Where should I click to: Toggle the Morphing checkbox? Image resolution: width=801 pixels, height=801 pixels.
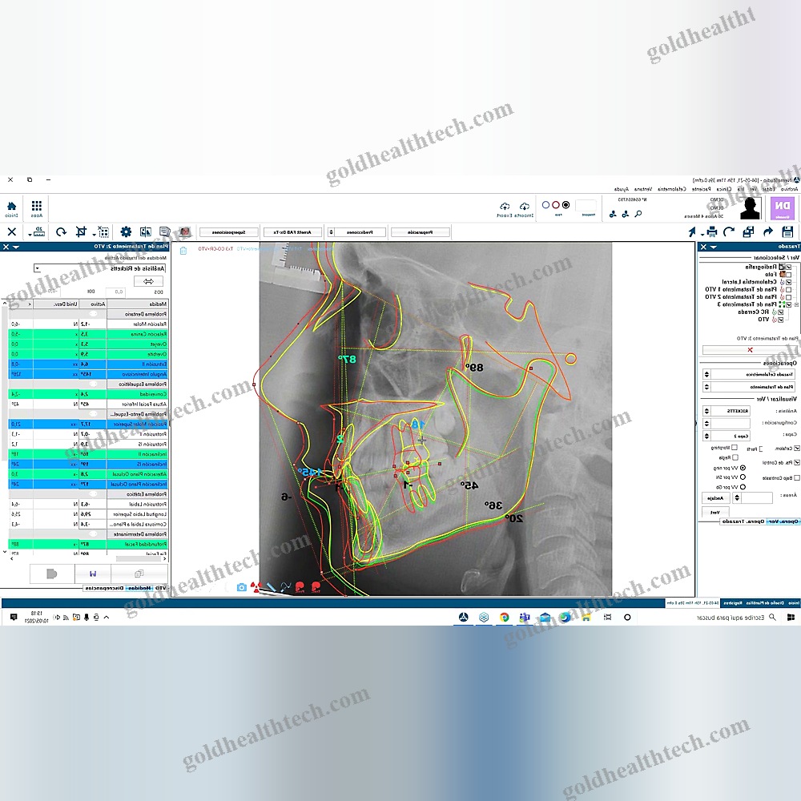[735, 448]
